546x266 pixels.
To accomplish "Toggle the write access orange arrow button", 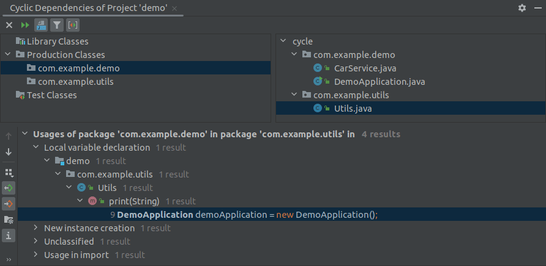I will point(9,204).
